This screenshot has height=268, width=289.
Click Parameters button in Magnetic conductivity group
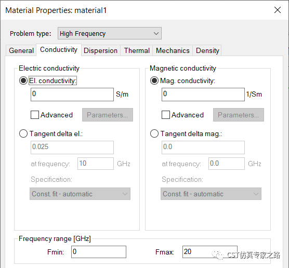[239, 115]
